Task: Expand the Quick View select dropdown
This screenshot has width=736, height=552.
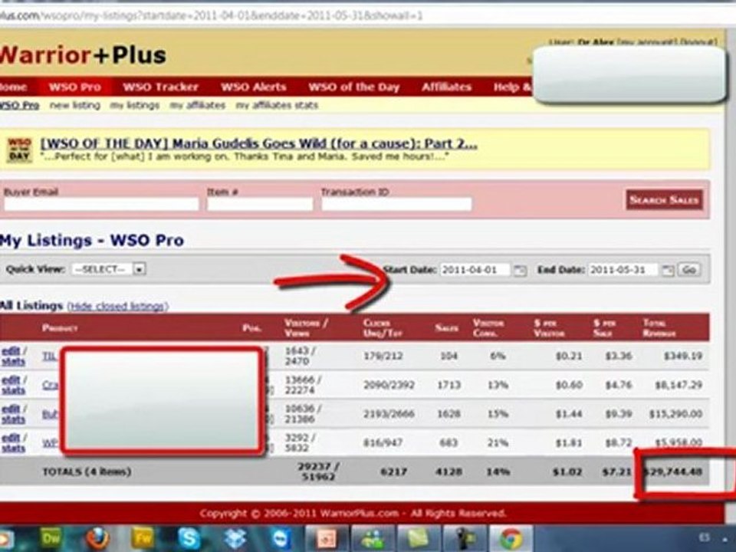Action: 108,269
